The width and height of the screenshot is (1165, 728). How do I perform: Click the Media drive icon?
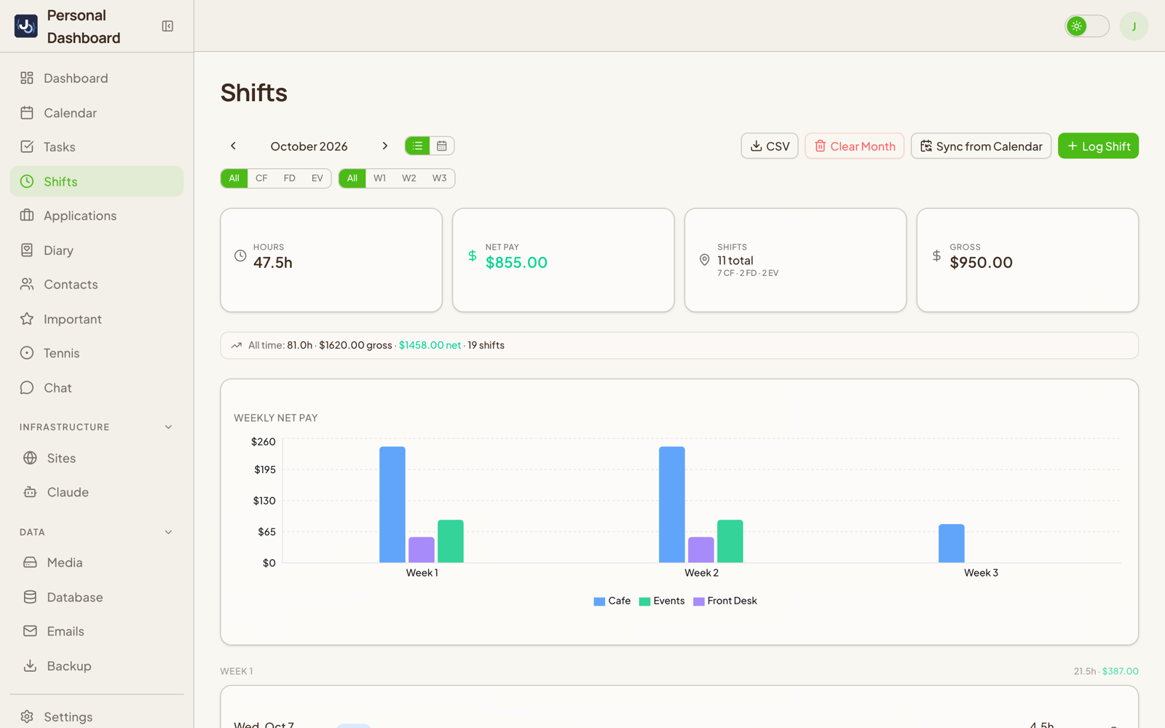(30, 563)
